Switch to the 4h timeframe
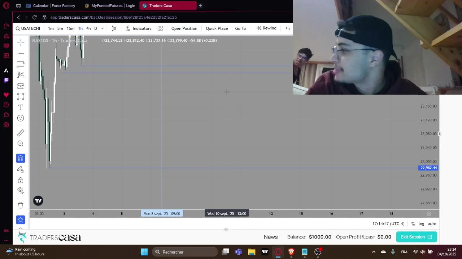 88,28
